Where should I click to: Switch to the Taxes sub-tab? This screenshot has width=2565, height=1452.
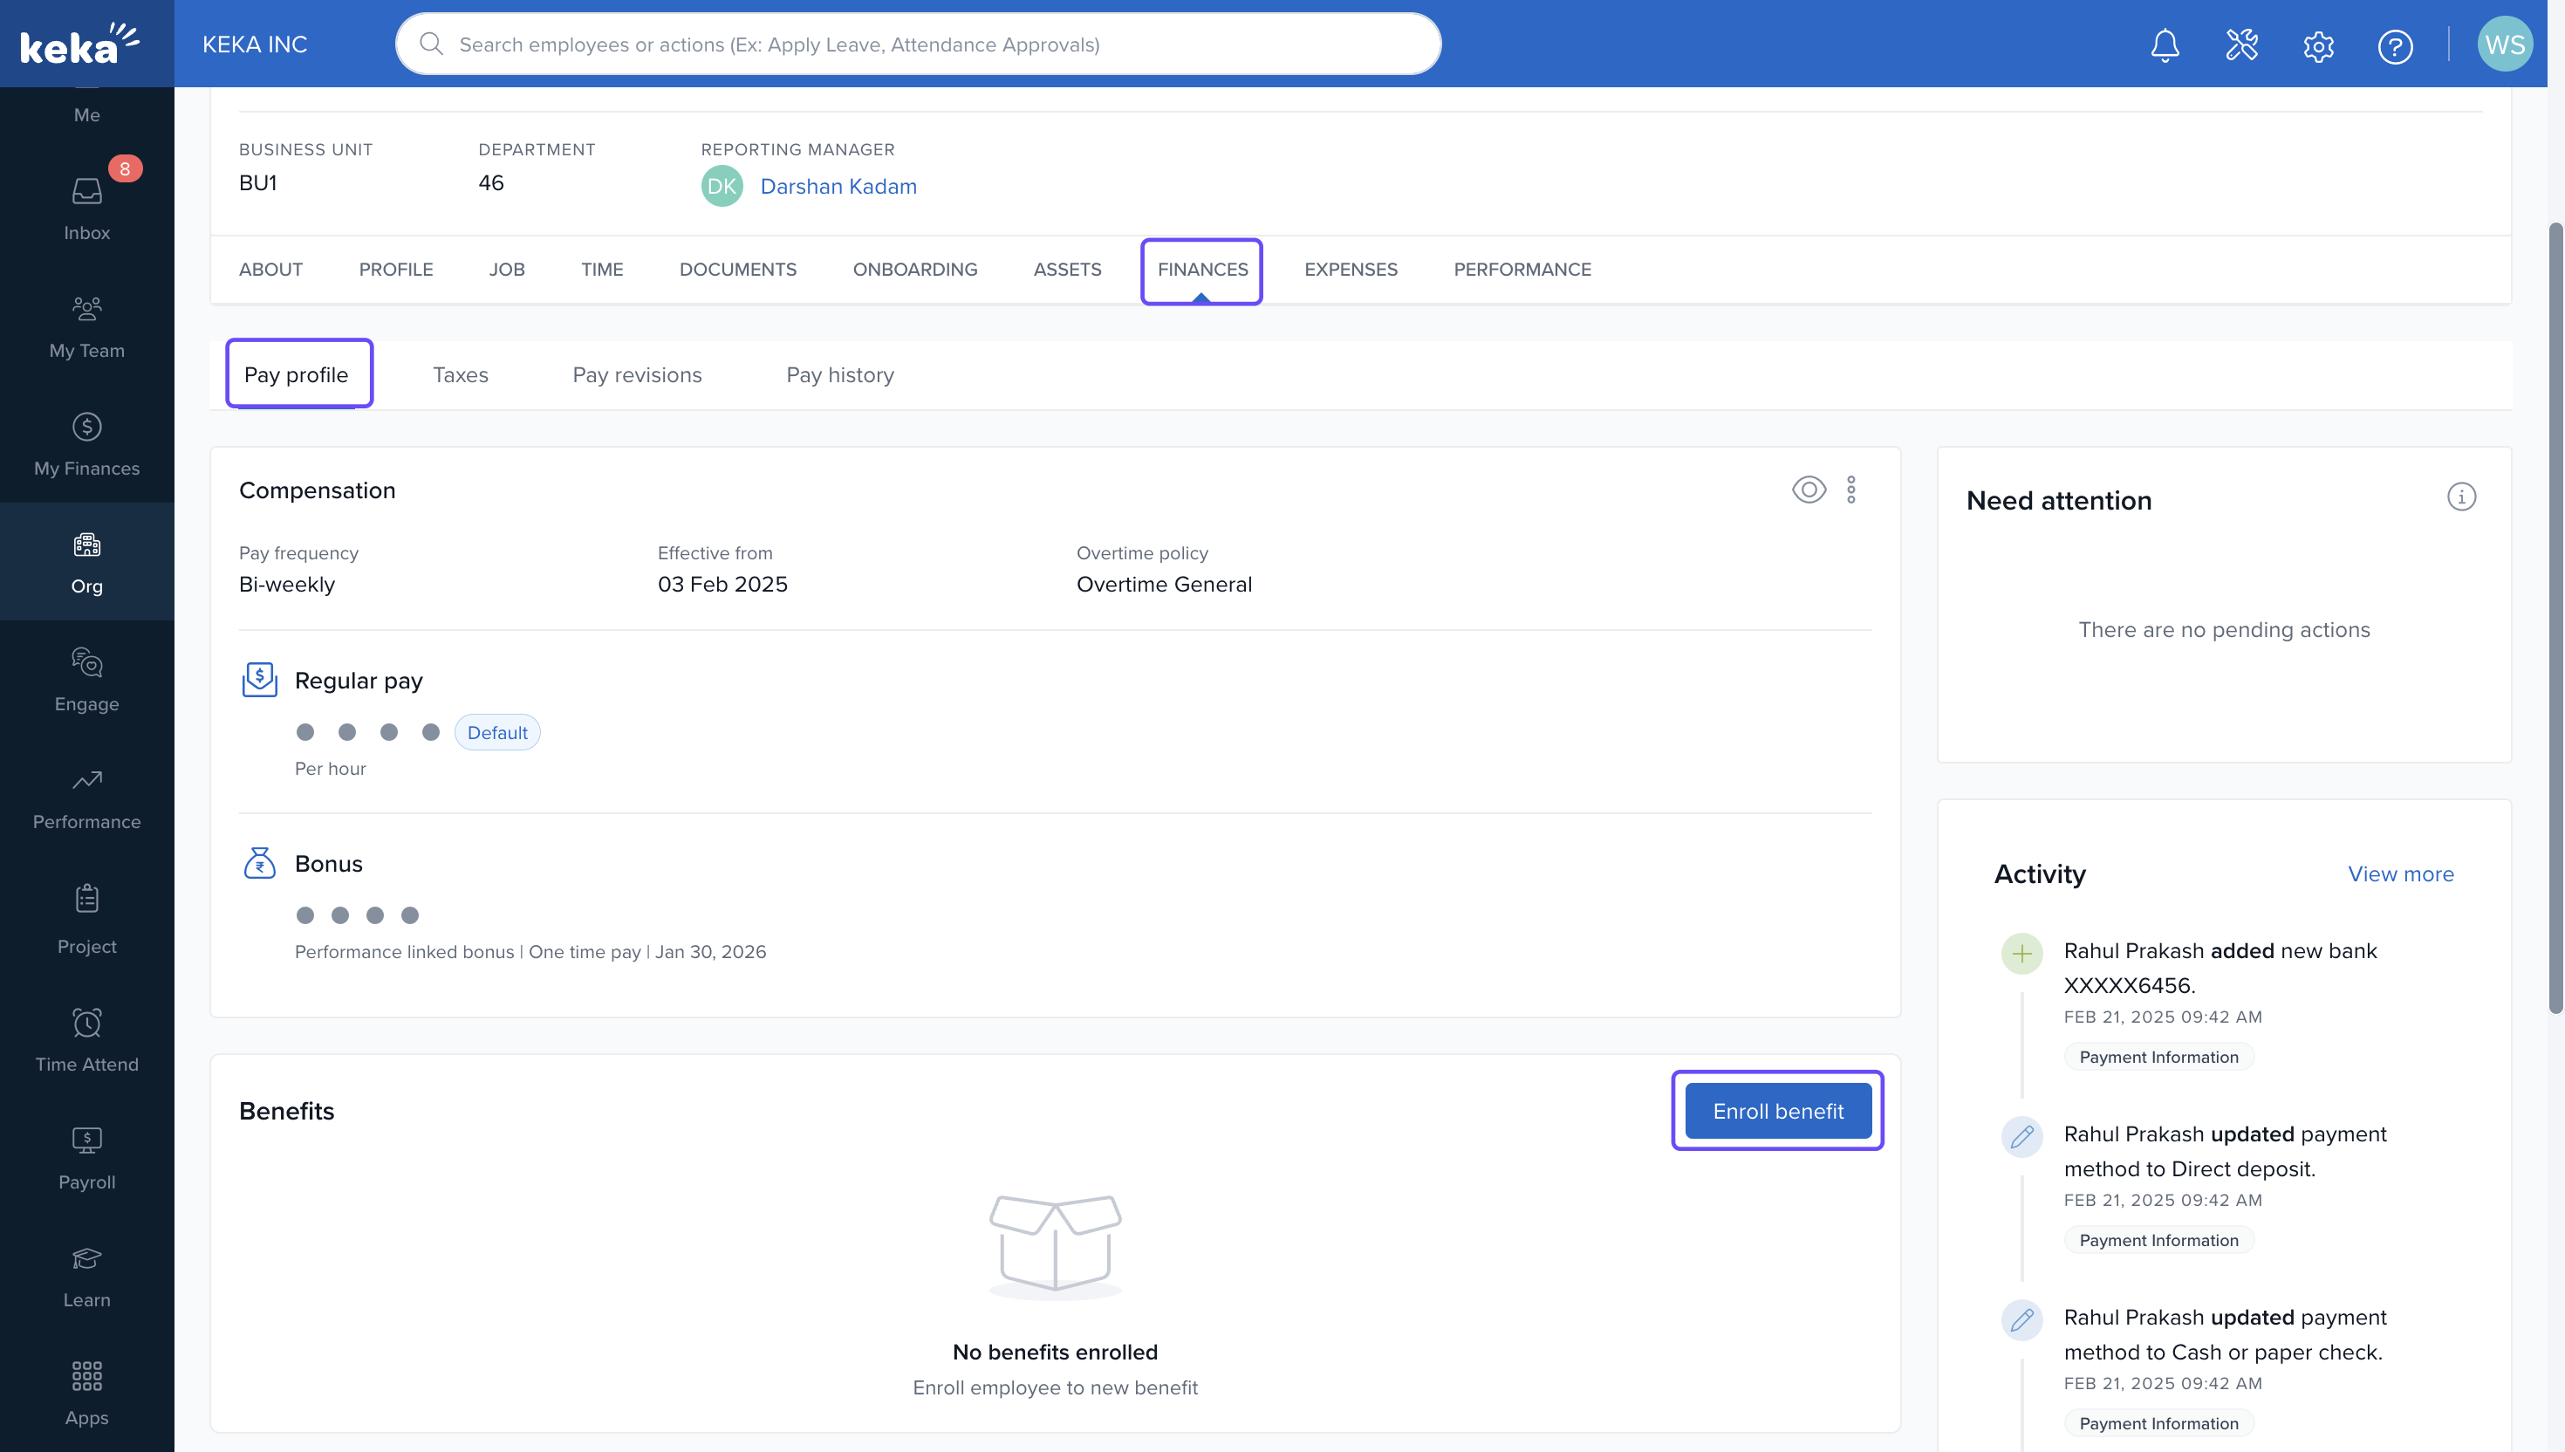[x=460, y=375]
